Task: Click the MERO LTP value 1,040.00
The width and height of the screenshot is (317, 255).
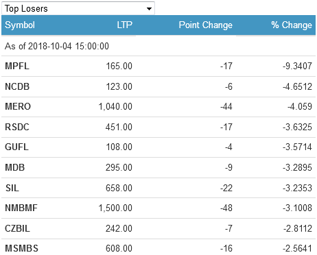Action: point(115,107)
